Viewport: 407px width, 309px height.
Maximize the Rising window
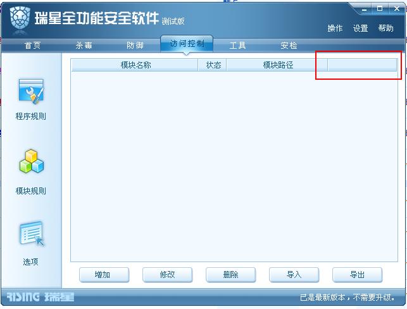coord(380,9)
